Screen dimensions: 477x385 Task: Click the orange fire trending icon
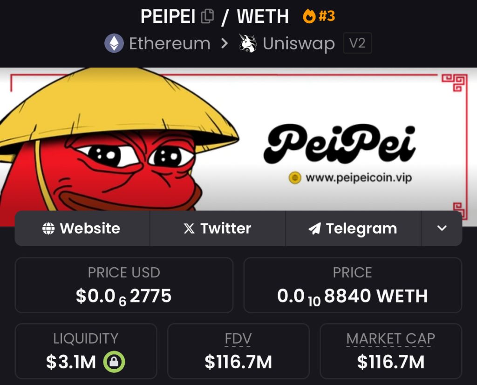tap(309, 16)
